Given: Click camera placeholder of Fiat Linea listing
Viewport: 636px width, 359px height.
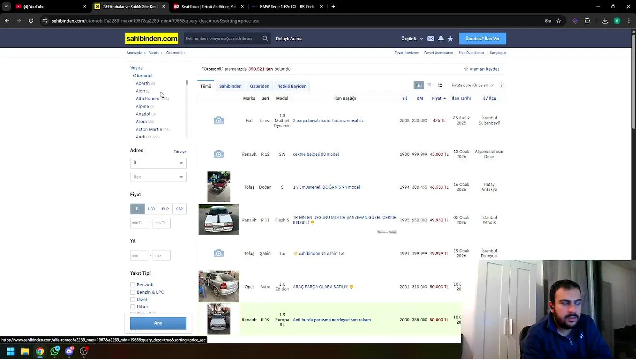Looking at the screenshot, I should tap(218, 121).
